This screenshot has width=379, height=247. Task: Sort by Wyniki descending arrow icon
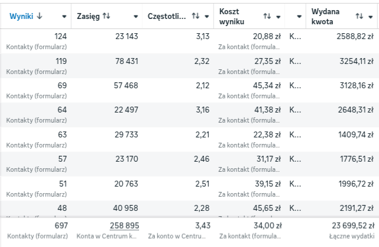tap(40, 15)
